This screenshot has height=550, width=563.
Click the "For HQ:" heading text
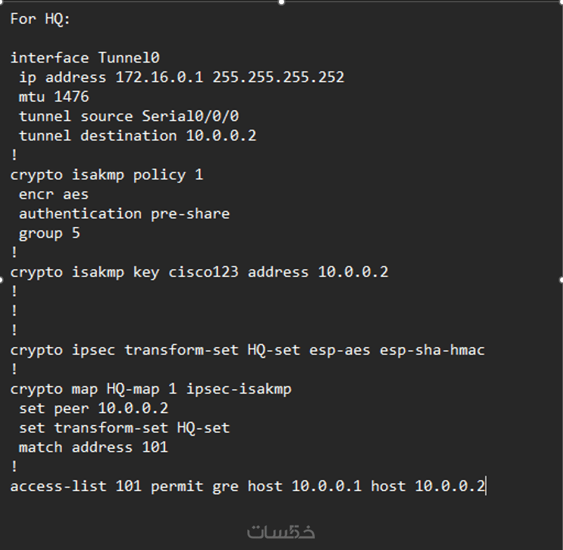pos(40,19)
